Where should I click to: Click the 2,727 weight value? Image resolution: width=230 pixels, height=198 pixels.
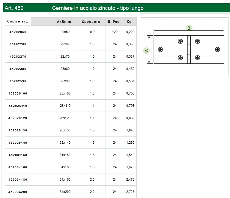(x=130, y=192)
